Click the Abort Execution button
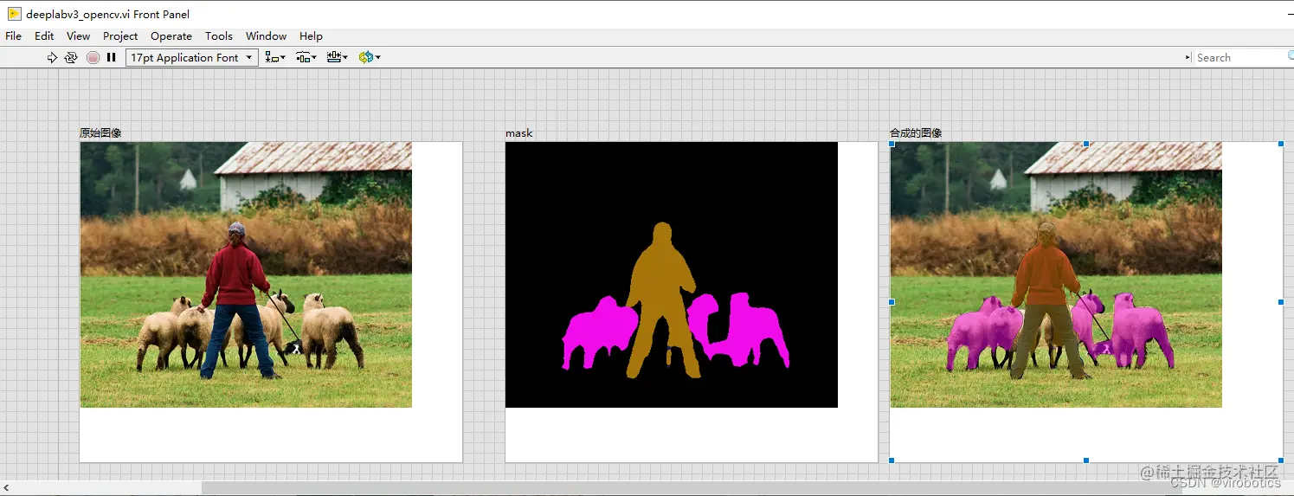1294x496 pixels. [93, 57]
